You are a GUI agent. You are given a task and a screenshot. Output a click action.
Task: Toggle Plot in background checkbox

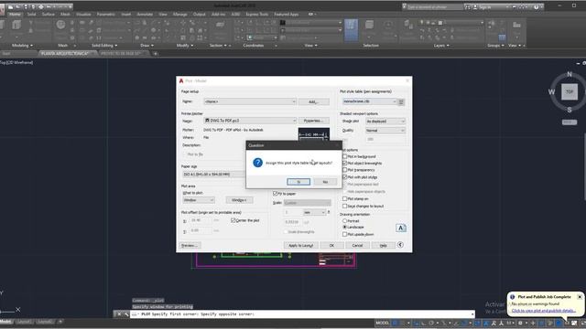345,156
